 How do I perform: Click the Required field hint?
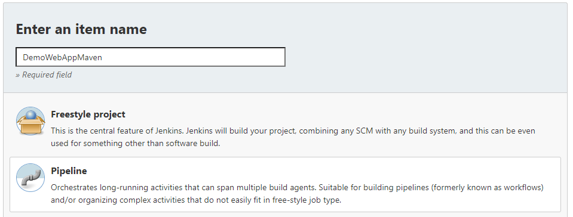pyautogui.click(x=44, y=75)
